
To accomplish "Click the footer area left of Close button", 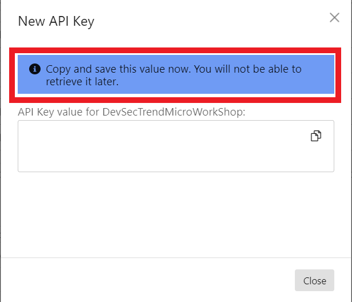I will point(146,280).
